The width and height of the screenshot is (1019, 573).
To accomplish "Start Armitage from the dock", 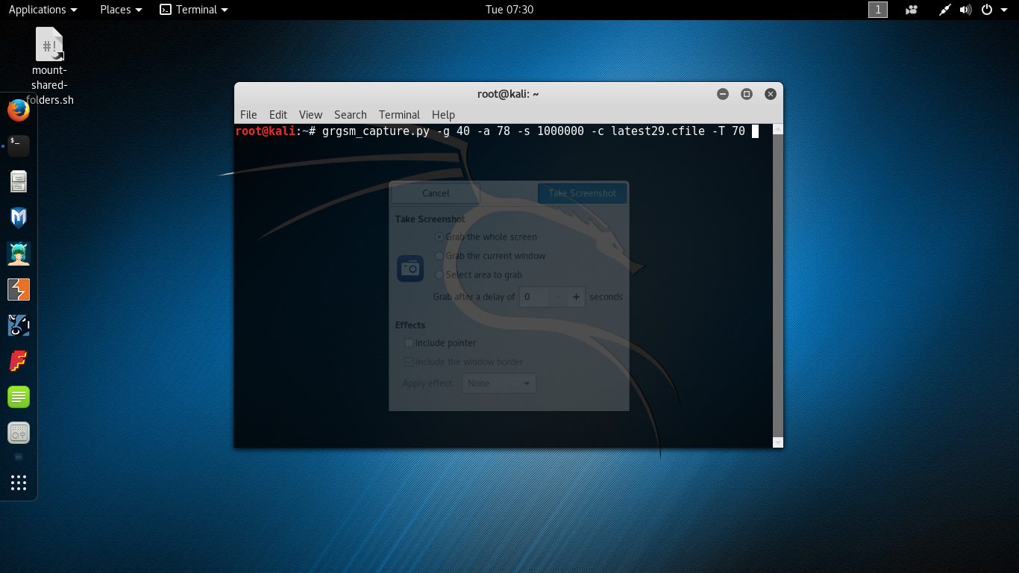I will coord(19,254).
